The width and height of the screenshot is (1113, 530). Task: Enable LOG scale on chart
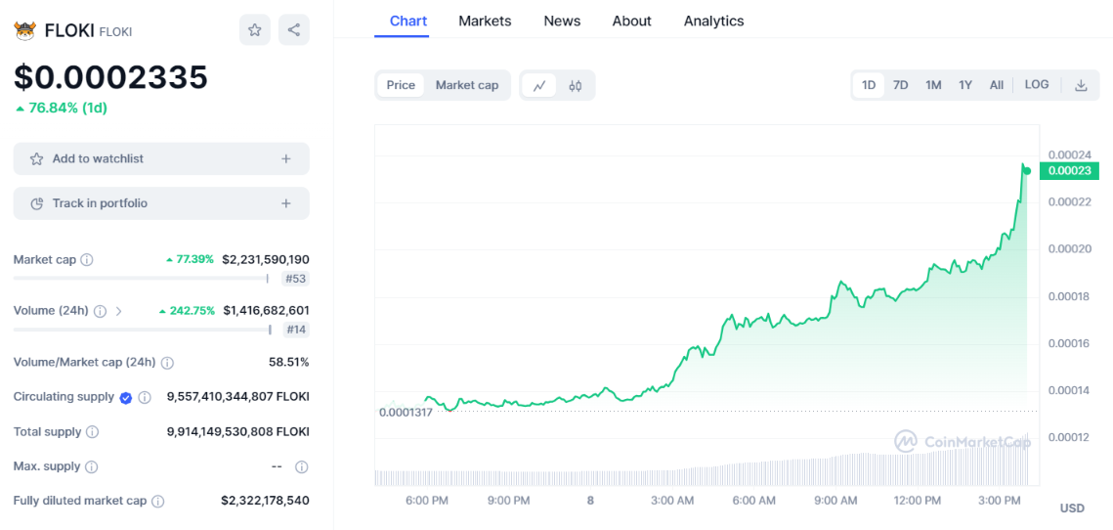coord(1037,85)
